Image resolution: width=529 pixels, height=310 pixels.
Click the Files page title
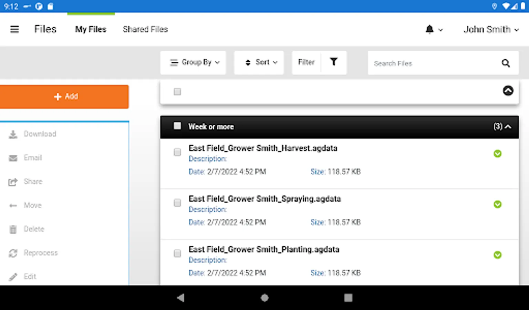pos(45,29)
